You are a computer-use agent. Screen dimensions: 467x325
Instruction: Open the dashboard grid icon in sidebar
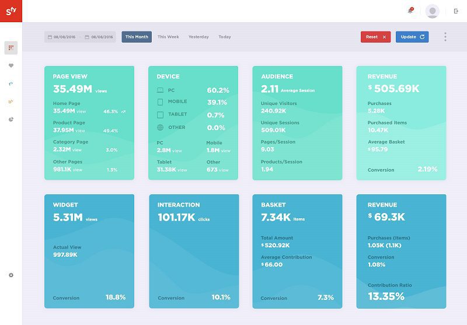pyautogui.click(x=11, y=47)
